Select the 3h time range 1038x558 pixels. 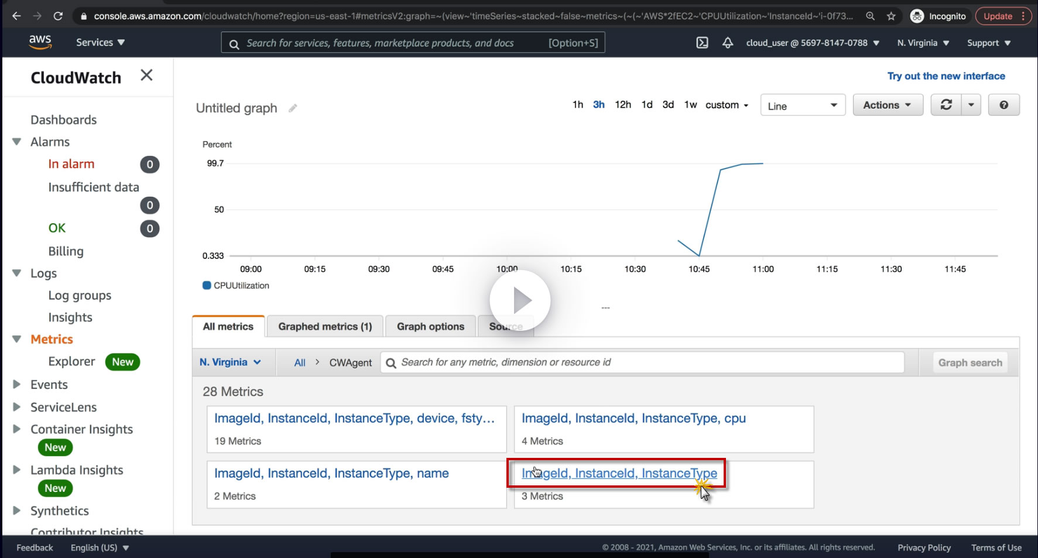pos(599,105)
